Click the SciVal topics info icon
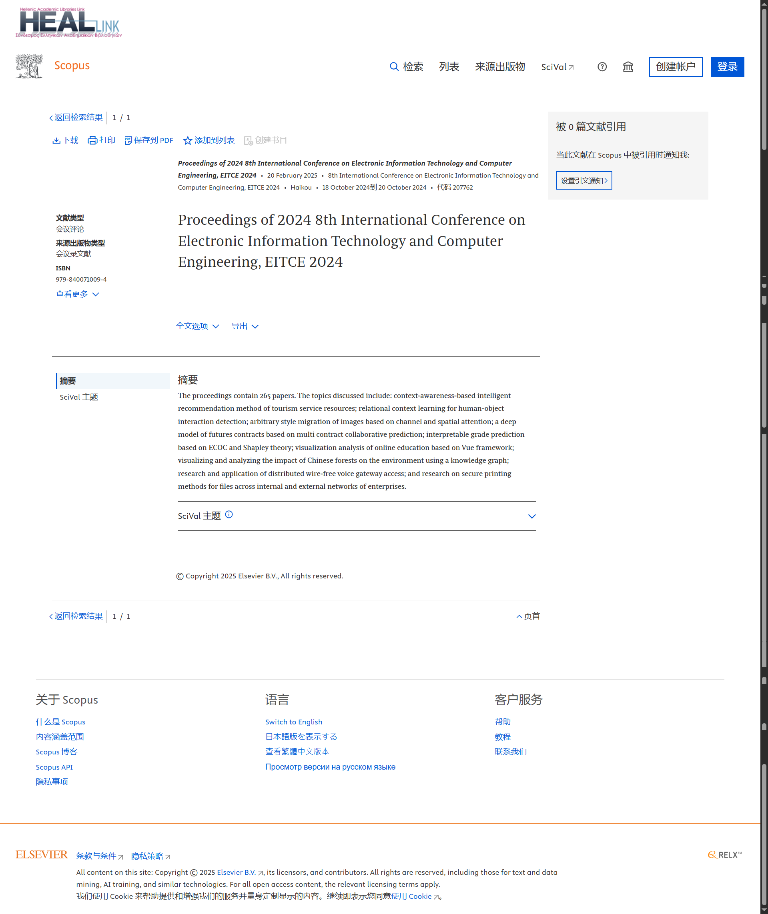This screenshot has height=914, width=768. click(x=229, y=514)
